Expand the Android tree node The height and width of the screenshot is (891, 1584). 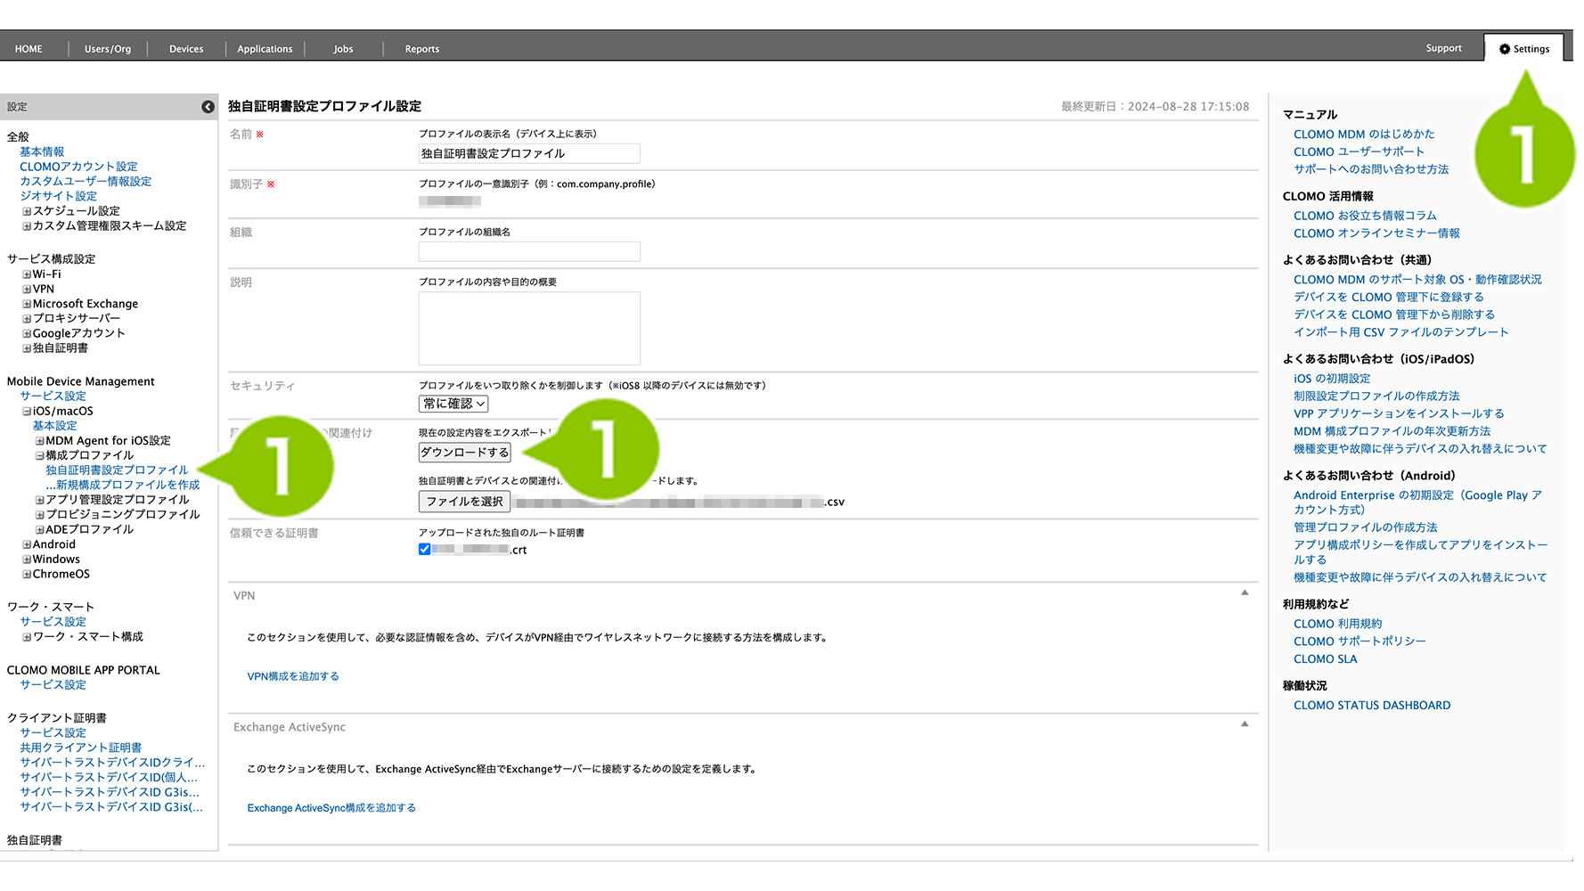[x=27, y=545]
